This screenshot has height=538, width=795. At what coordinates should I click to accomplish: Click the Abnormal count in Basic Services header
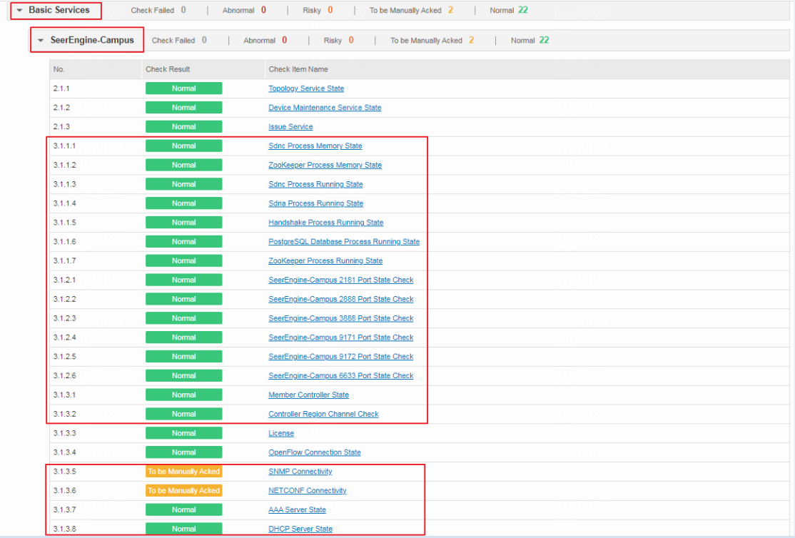[x=263, y=10]
